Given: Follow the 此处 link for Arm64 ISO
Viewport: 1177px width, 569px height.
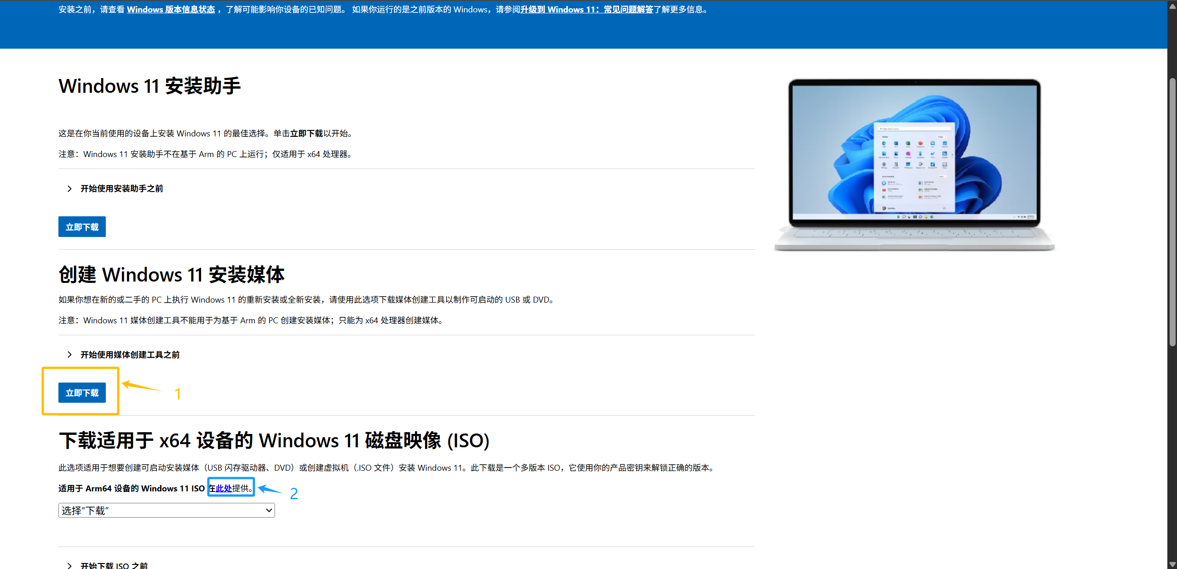Looking at the screenshot, I should pos(224,489).
